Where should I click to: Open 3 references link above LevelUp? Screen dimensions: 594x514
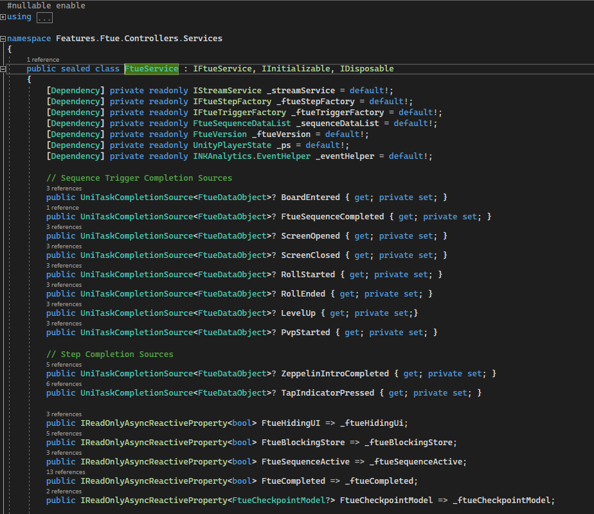(64, 304)
